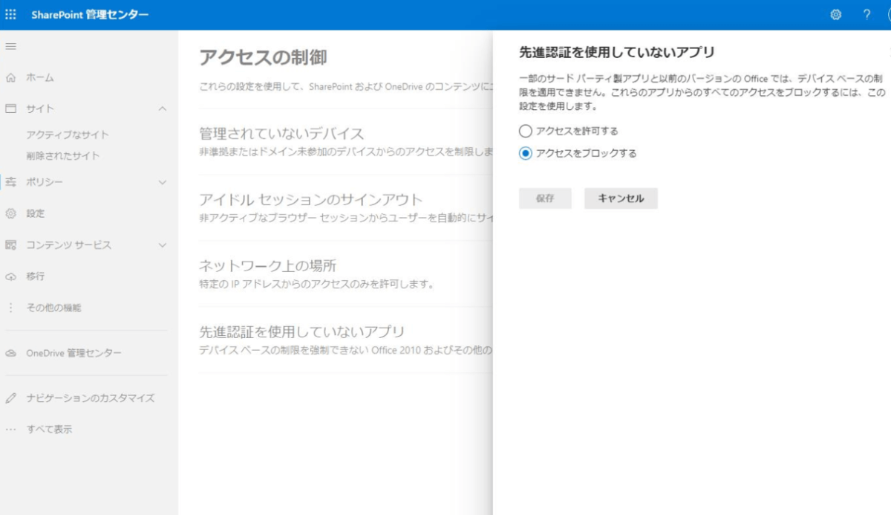Open 削除されたサイト page
Screen dimensions: 891x515
pos(63,156)
